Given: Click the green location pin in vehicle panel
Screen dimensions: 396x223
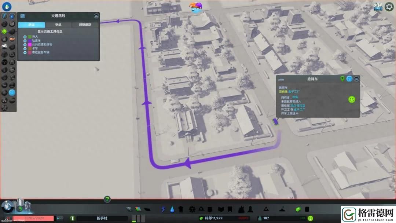Looking at the screenshot, I should tap(342, 79).
